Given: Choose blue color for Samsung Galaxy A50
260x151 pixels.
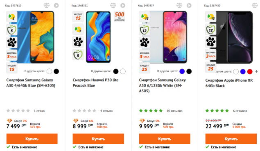Looking at the screenshot, I should (182, 71).
